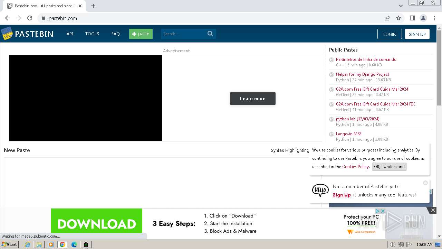The height and width of the screenshot is (249, 442).
Task: Click the AdChoices icon on banner
Action: click(377, 211)
